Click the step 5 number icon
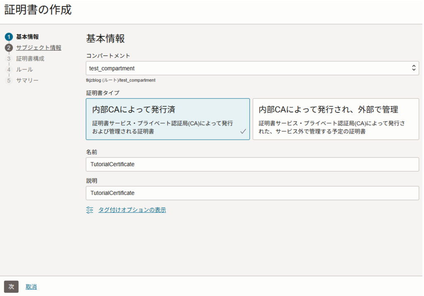The width and height of the screenshot is (424, 296). pyautogui.click(x=9, y=80)
